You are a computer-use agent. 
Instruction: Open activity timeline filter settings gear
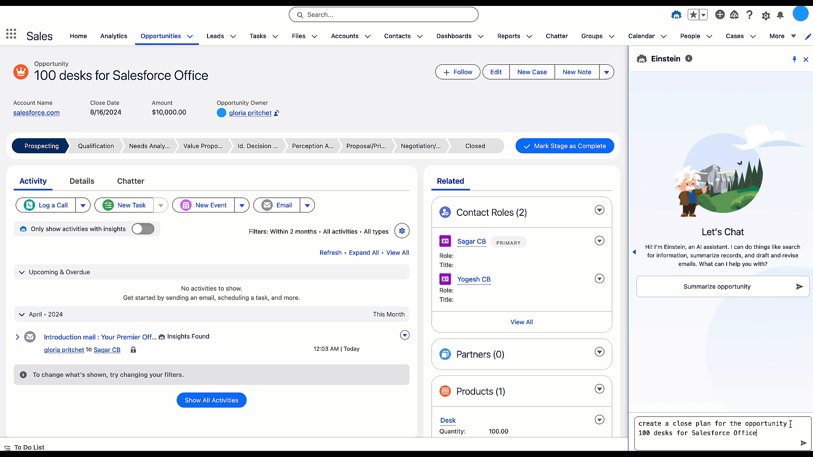402,231
